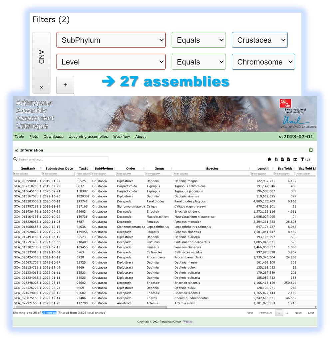Click GCA_003990815.1 cell
Viewport: 330px width, 340px height.
click(x=27, y=181)
